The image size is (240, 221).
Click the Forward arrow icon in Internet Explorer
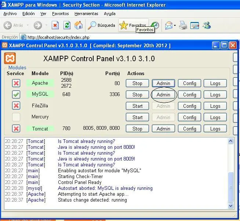point(38,25)
